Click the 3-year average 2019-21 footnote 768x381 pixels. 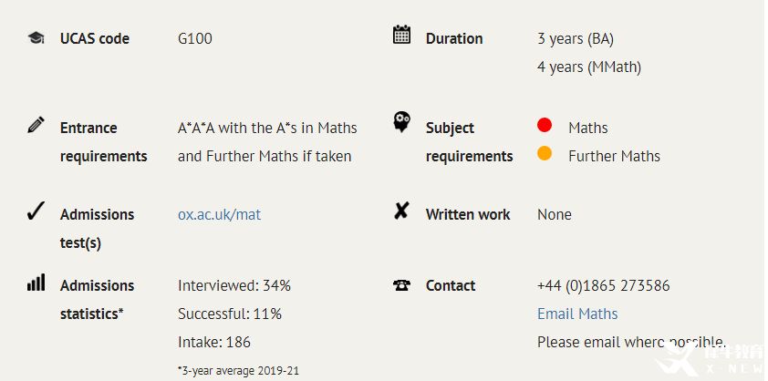click(238, 371)
